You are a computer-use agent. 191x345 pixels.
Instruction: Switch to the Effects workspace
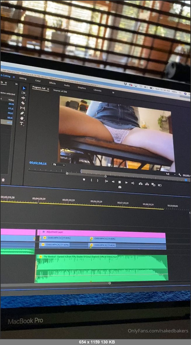click(52, 83)
